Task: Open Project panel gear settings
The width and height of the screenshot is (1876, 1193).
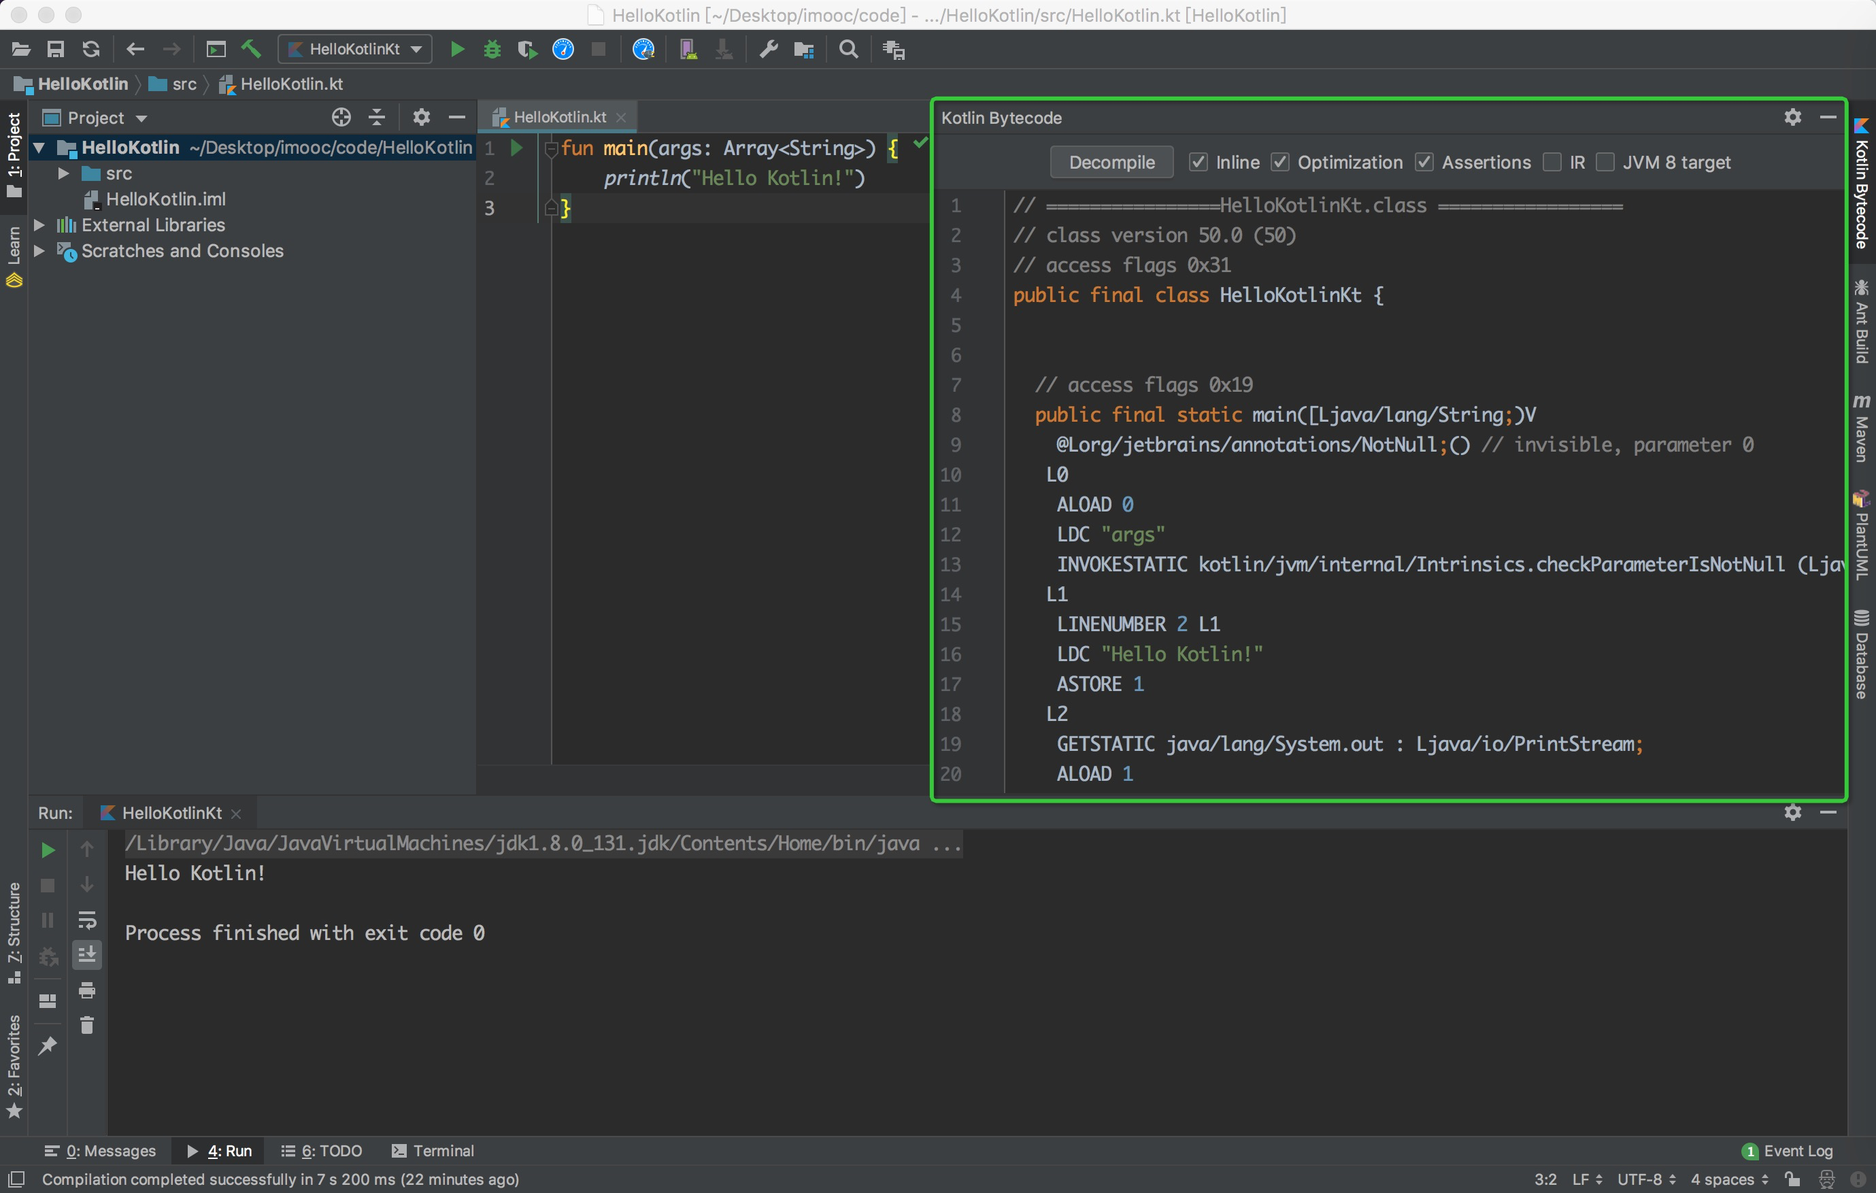Action: (x=422, y=118)
